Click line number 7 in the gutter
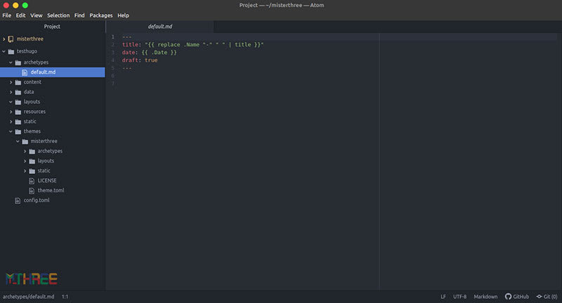Image resolution: width=562 pixels, height=303 pixels. 112,83
